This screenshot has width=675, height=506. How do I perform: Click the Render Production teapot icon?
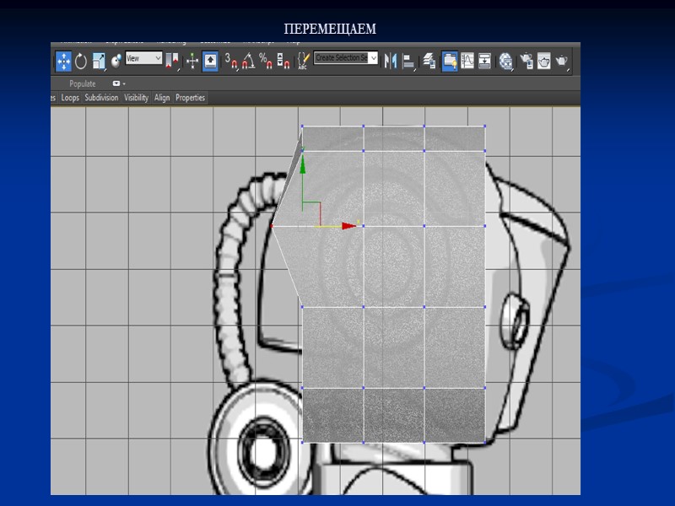[x=562, y=61]
